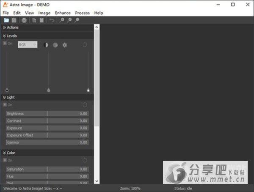Viewport: 254px width, 192px height.
Task: Click the black point handle in Levels
Action: point(7,90)
